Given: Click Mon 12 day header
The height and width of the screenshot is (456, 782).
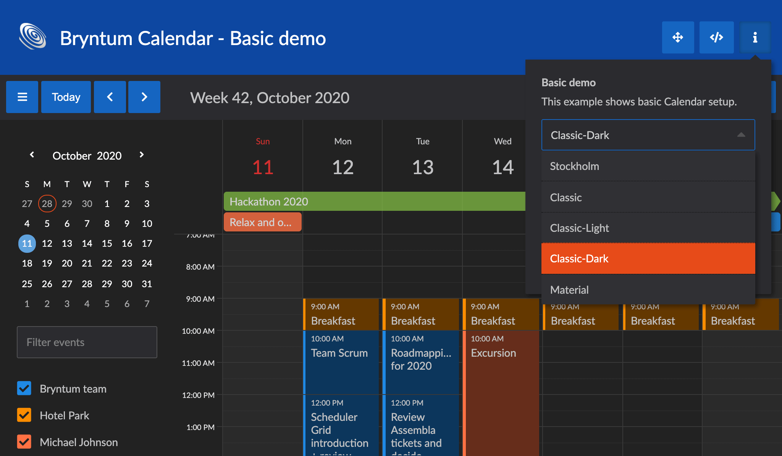Looking at the screenshot, I should coord(343,158).
